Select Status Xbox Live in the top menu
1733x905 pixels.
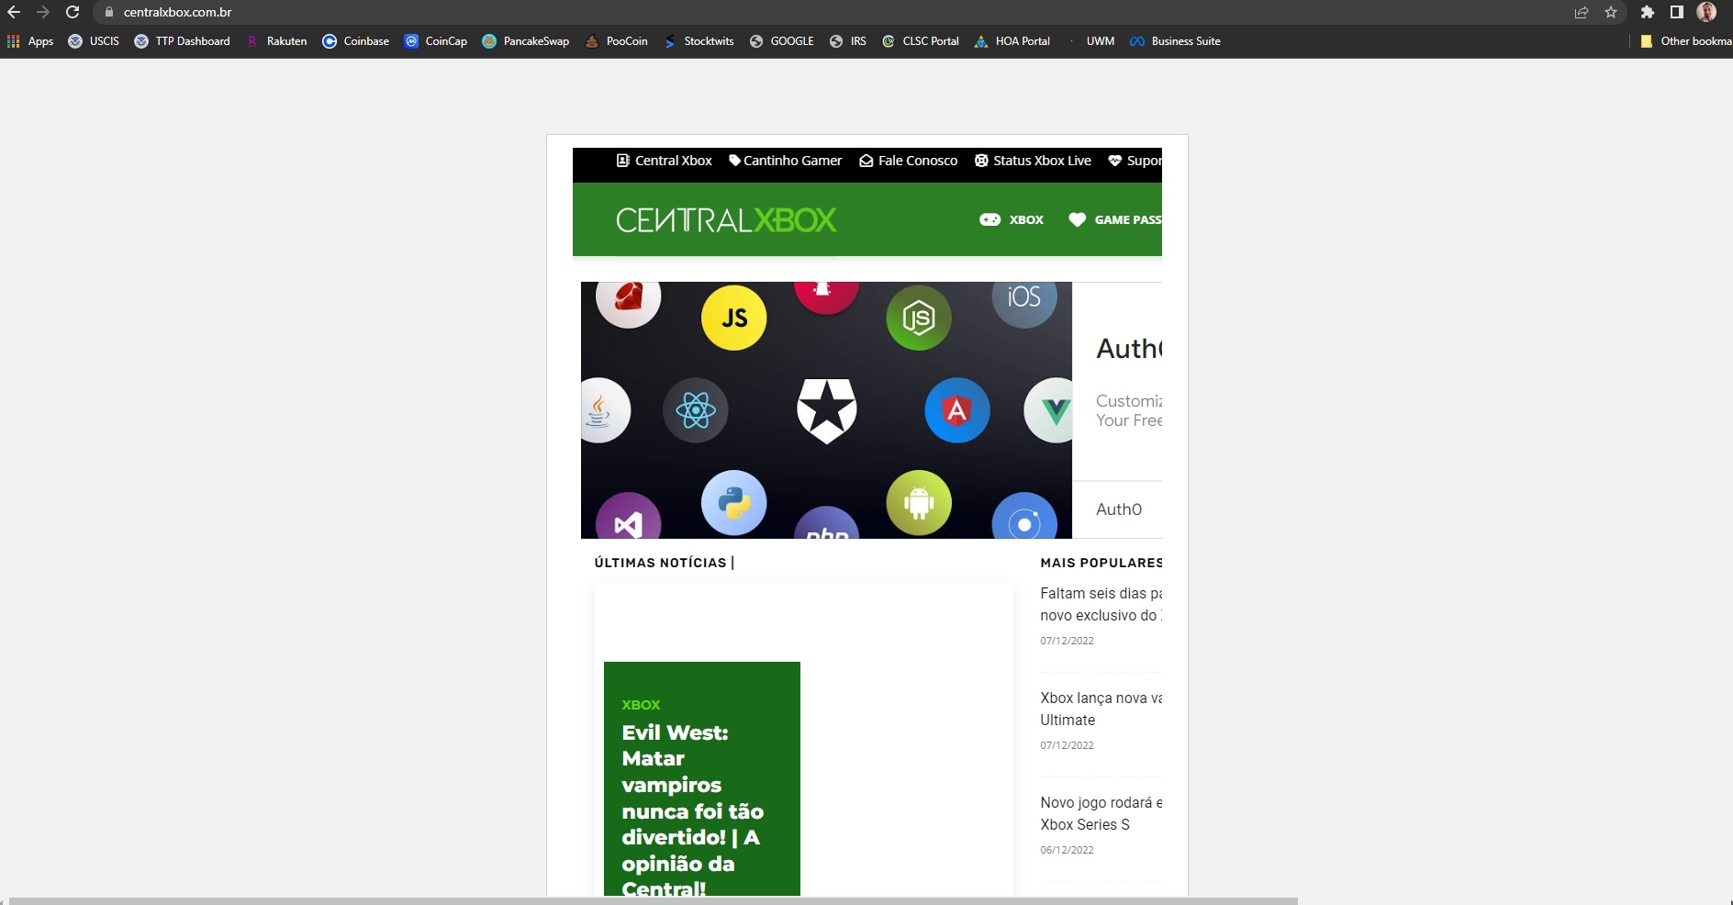(x=1034, y=161)
